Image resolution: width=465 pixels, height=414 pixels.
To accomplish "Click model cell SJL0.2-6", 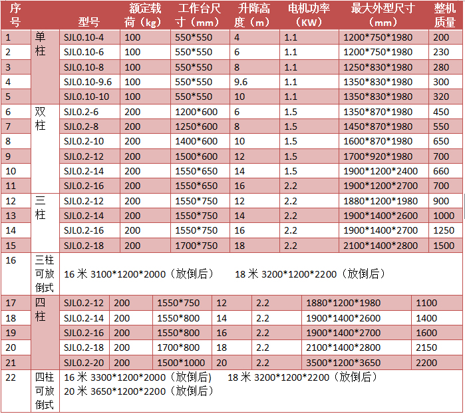I will click(x=81, y=112).
